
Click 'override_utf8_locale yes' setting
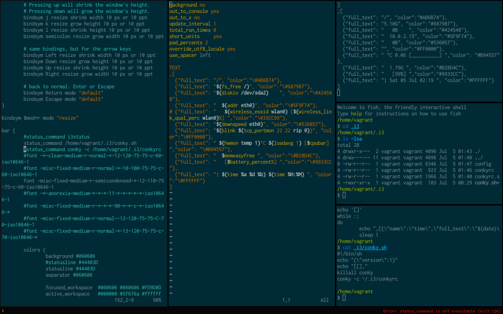[202, 49]
